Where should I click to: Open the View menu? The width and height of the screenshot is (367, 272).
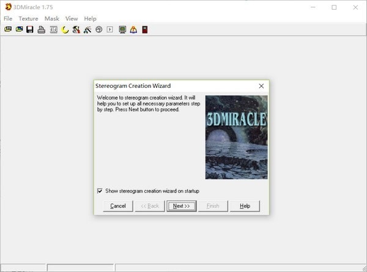coord(72,19)
